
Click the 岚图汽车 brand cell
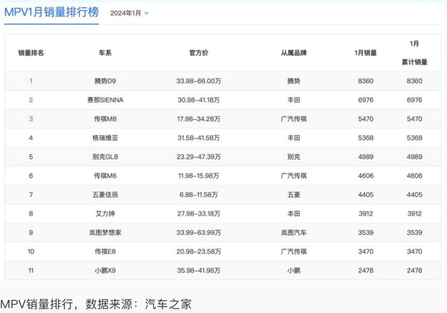pos(294,233)
